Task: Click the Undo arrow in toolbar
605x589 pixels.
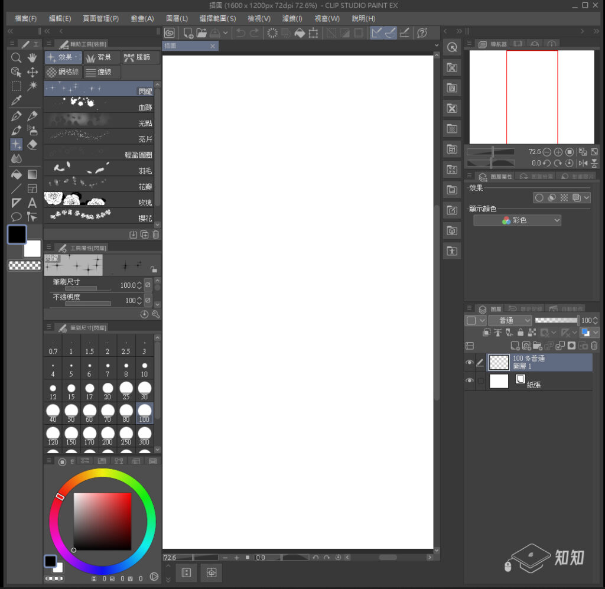Action: click(x=240, y=33)
